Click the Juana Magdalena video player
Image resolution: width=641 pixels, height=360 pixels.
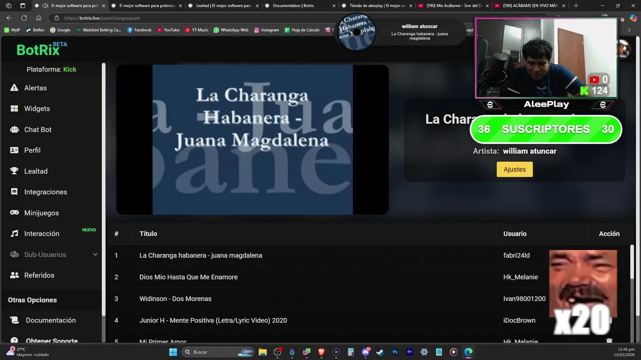point(252,139)
